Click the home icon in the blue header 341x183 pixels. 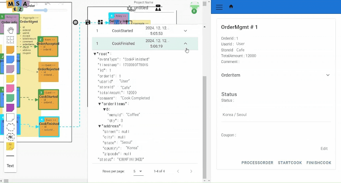coord(231,7)
